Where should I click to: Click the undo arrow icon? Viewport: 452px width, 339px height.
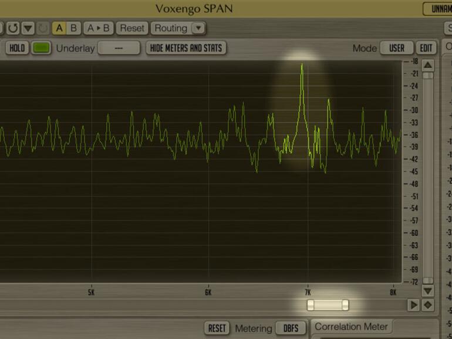pyautogui.click(x=13, y=28)
